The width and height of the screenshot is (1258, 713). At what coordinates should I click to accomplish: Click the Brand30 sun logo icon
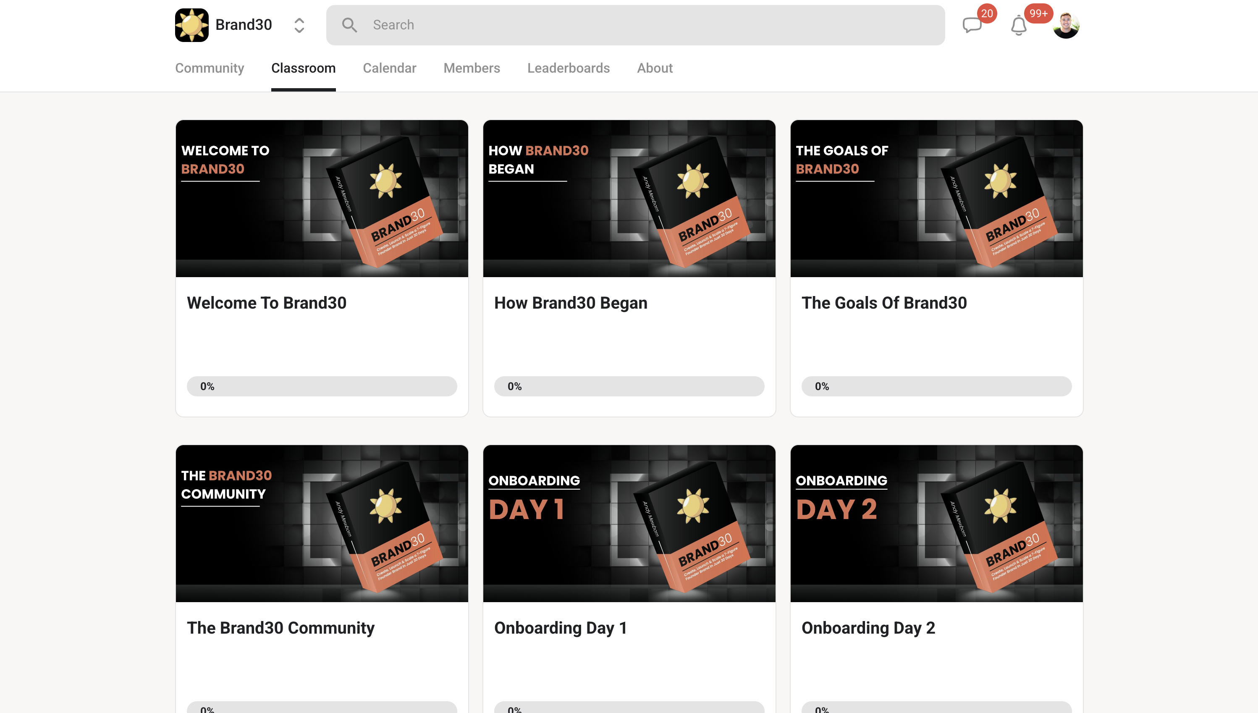(x=191, y=25)
